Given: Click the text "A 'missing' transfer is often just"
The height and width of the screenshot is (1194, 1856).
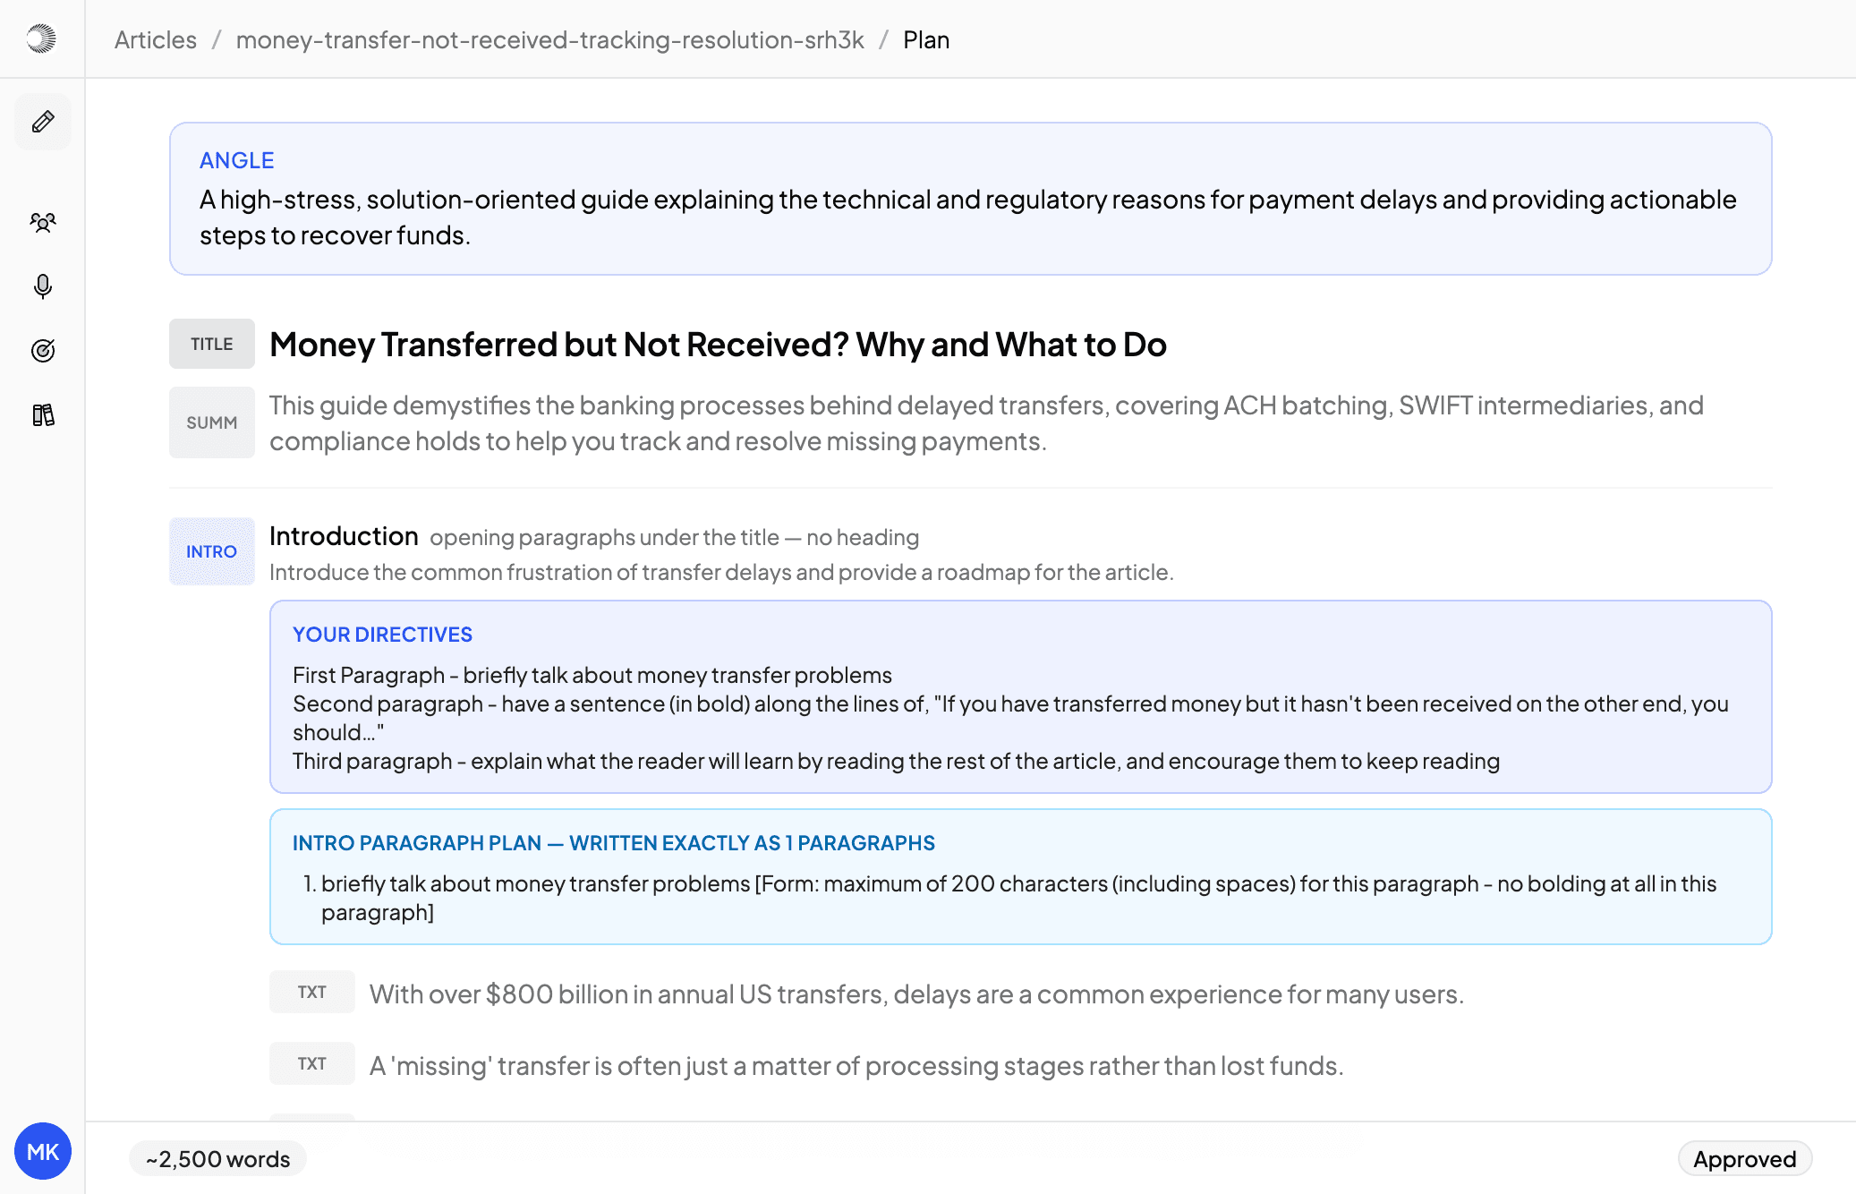Looking at the screenshot, I should [856, 1066].
